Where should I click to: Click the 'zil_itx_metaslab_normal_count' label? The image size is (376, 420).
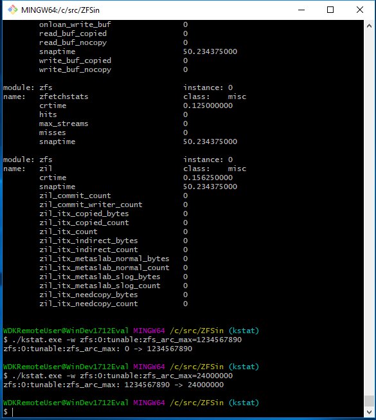click(104, 268)
